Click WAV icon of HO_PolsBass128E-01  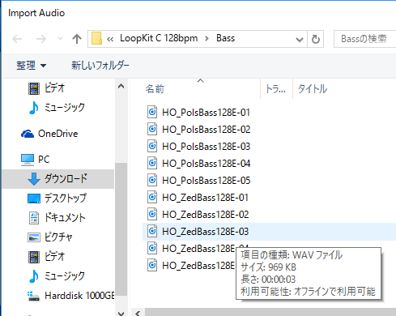(x=152, y=112)
